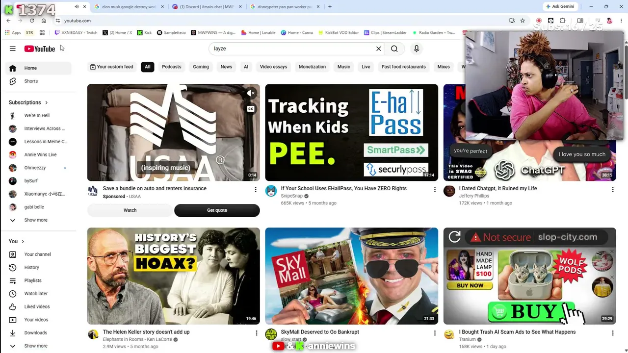Open EHallPass Tracking When Kids Pee thumbnail
The image size is (628, 353).
click(x=352, y=132)
